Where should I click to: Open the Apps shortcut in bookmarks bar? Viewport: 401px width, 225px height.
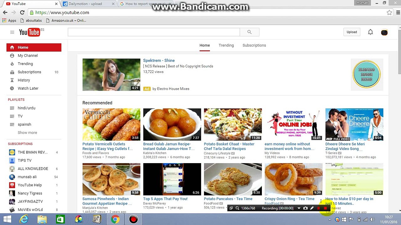click(x=9, y=21)
